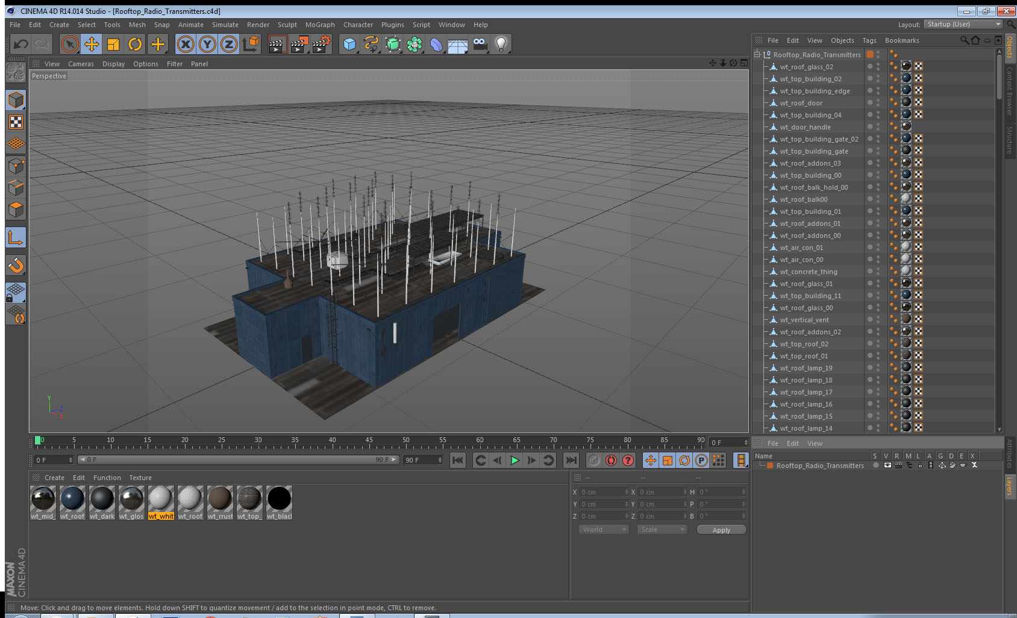1017x618 pixels.
Task: Play the animation forward
Action: coord(515,460)
